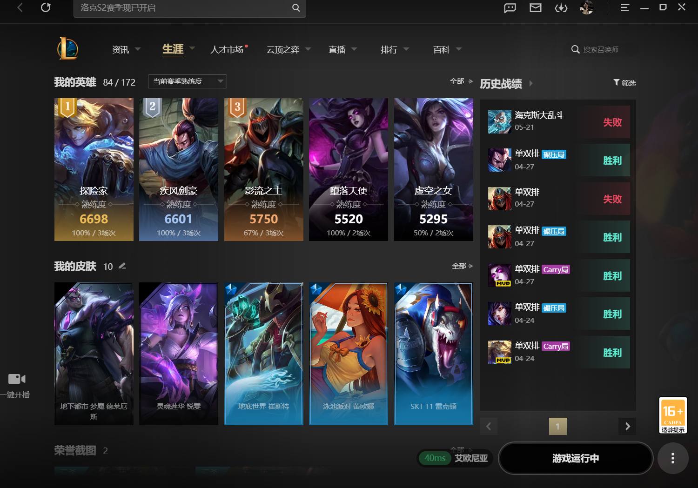Open the 虚空之女 champion card
Screen dimensions: 698x488
point(434,169)
